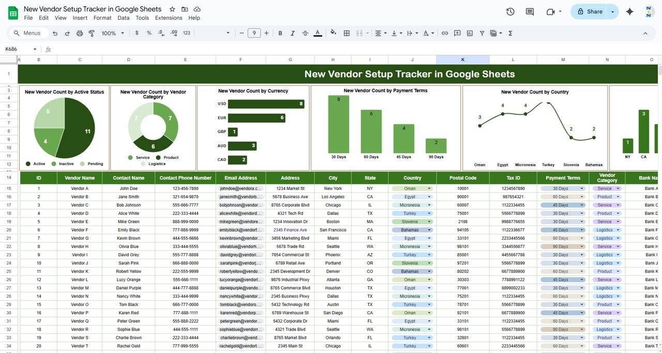This screenshot has height=353, width=662.
Task: Open version history clock icon
Action: pos(510,11)
